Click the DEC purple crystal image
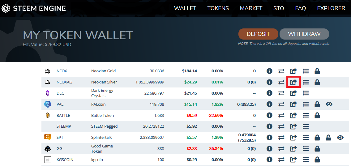The width and height of the screenshot is (351, 166). [x=47, y=93]
